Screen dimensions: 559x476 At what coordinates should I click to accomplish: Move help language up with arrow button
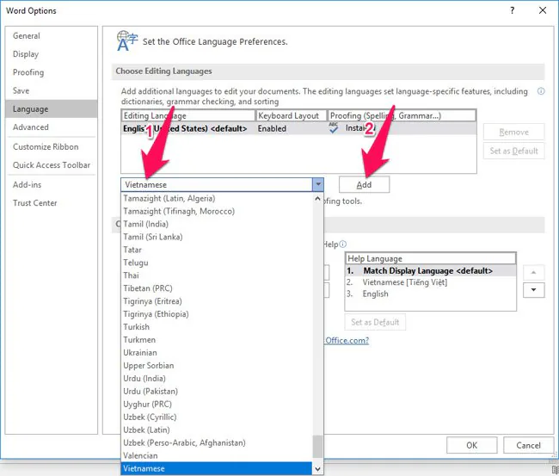point(534,272)
